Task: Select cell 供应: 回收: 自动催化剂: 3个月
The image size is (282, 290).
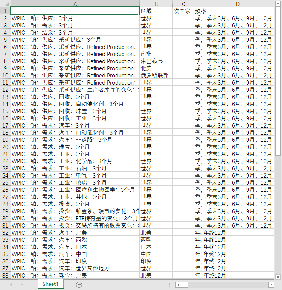Action: [x=75, y=104]
